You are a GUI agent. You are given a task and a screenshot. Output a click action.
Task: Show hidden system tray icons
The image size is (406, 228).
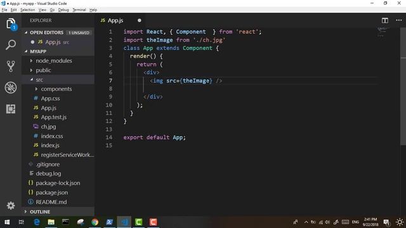tap(306, 222)
